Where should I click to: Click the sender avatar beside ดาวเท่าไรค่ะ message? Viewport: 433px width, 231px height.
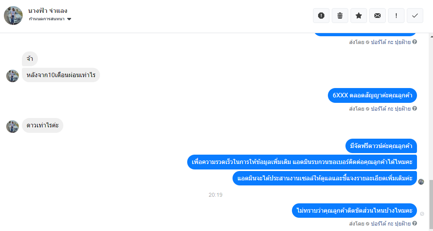[x=13, y=127]
